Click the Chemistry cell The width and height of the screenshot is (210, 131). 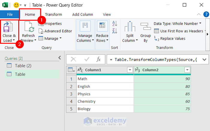point(105,101)
